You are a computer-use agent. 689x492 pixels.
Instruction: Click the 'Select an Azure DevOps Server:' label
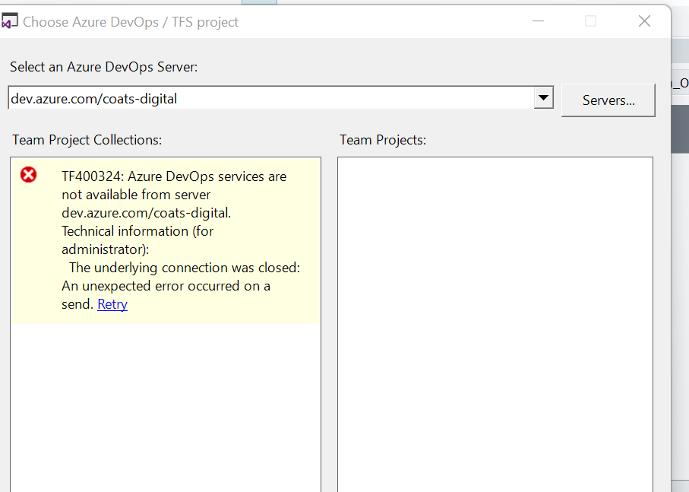tap(103, 67)
